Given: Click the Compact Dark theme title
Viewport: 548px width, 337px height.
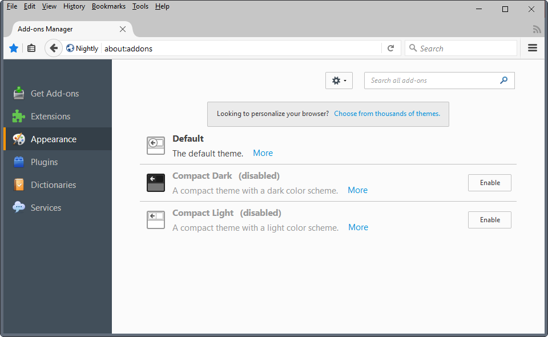Looking at the screenshot, I should click(202, 175).
